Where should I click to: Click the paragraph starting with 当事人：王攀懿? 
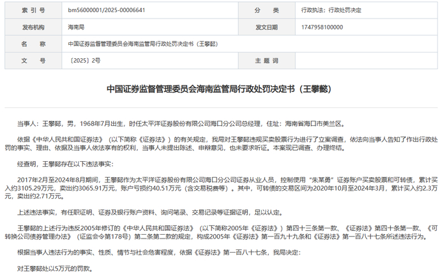pyautogui.click(x=181, y=123)
